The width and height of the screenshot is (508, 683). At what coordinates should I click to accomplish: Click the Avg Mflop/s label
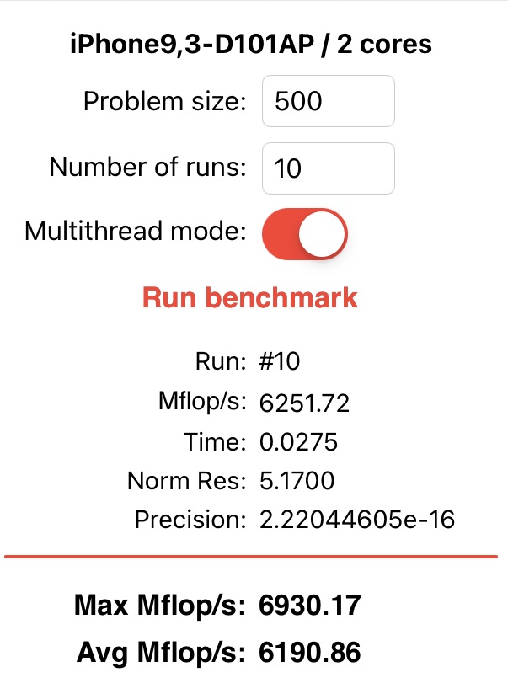tap(162, 651)
